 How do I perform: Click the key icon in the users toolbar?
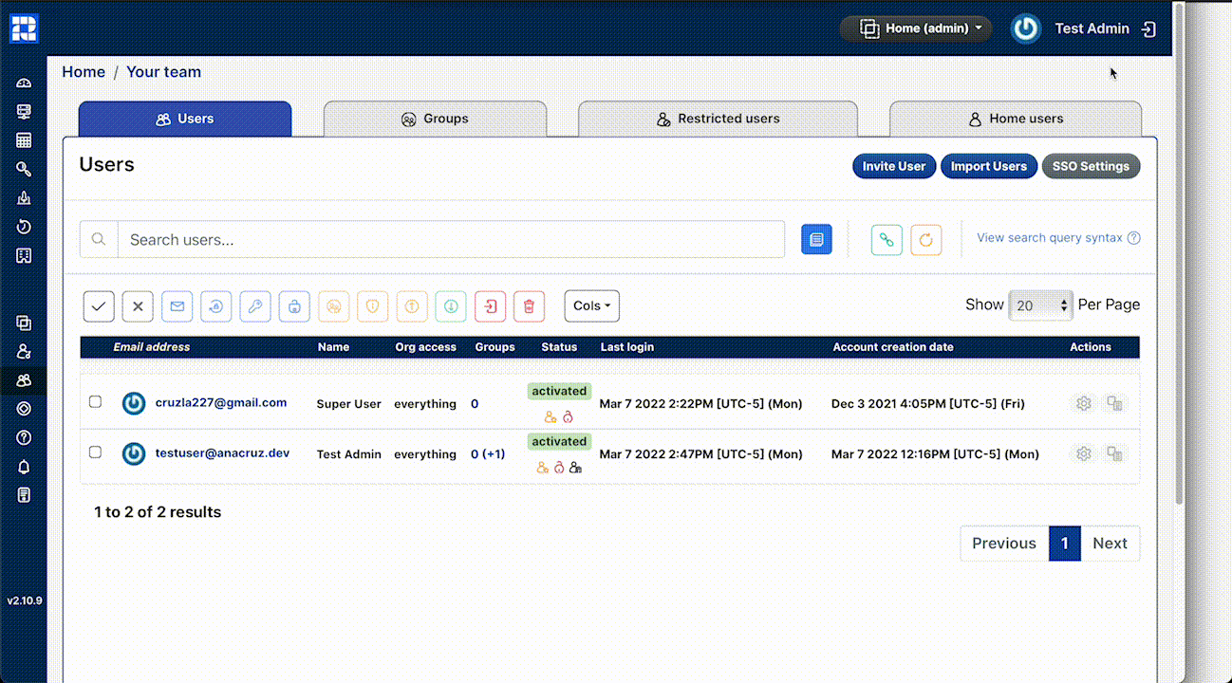point(255,306)
